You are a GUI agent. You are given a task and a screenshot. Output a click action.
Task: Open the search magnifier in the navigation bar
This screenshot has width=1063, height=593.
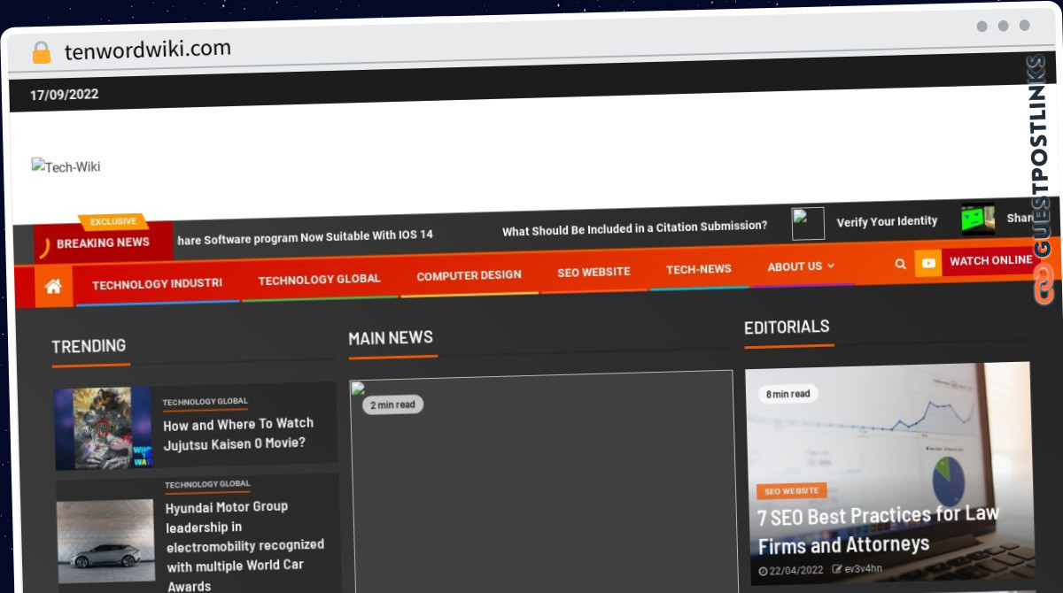[x=900, y=264]
